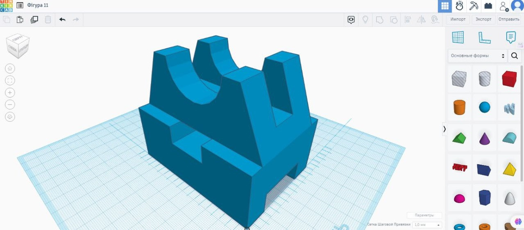Pick the green Roof shape
Screen dimensions: 524x230
coord(459,138)
